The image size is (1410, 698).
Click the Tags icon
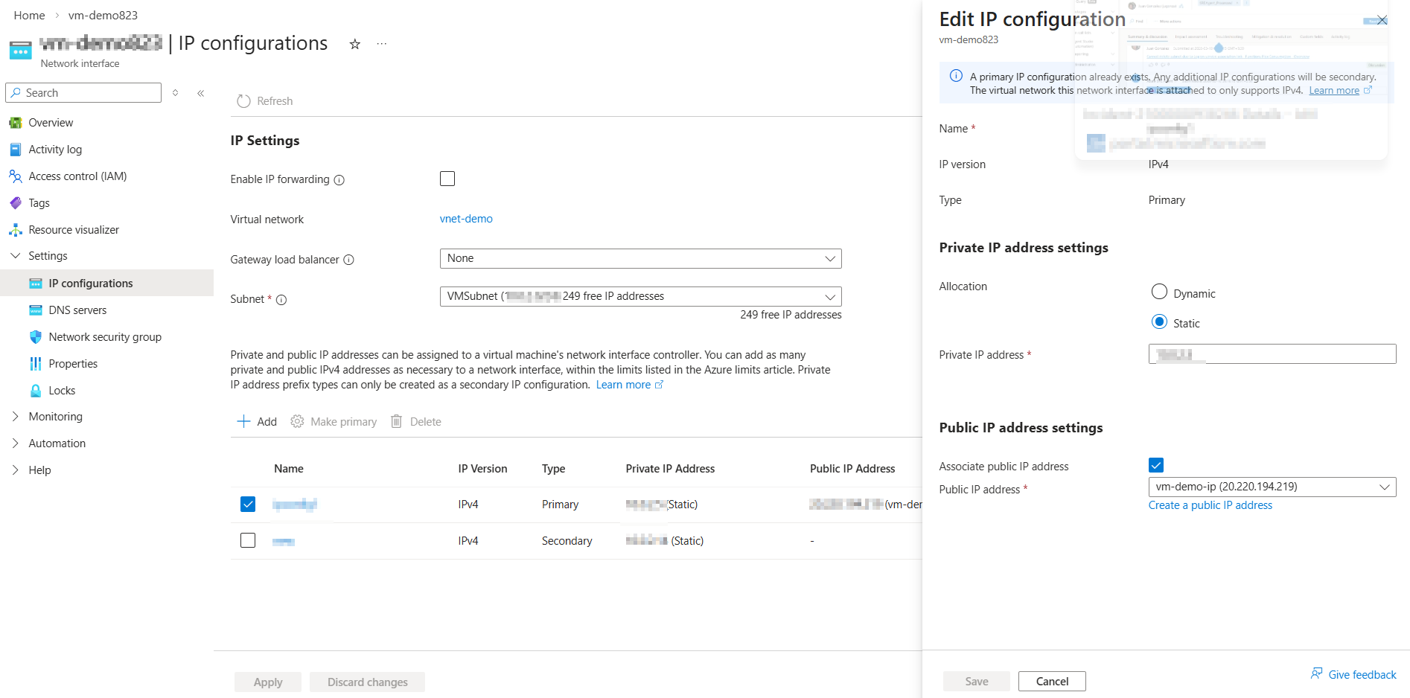click(16, 203)
